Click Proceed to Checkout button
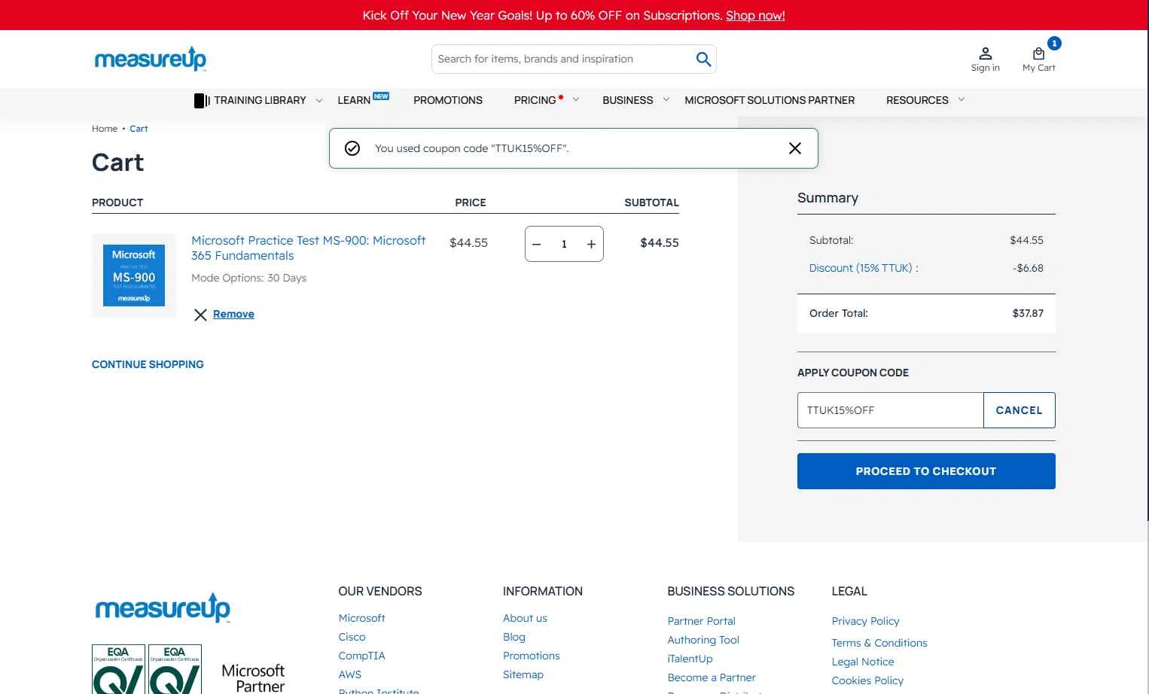 (926, 471)
